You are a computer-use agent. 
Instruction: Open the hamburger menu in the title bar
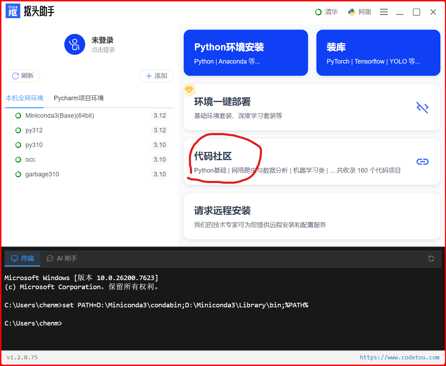pos(384,12)
